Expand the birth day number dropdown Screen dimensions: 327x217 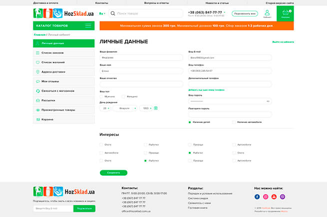(x=105, y=108)
